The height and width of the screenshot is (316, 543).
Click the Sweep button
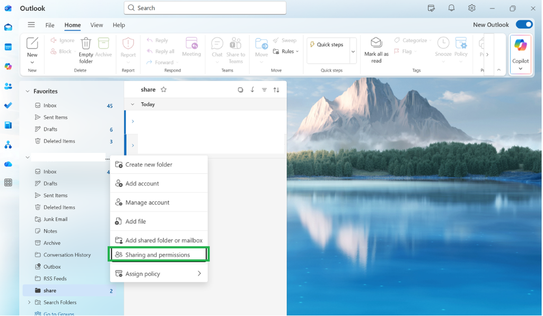click(285, 40)
